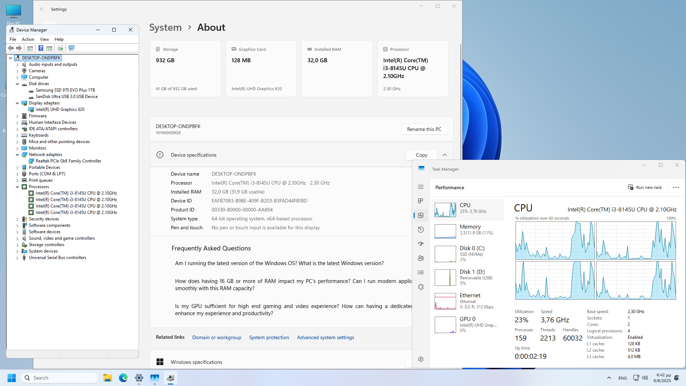Click Task Manager icon on taskbar
686x386 pixels.
(x=155, y=378)
